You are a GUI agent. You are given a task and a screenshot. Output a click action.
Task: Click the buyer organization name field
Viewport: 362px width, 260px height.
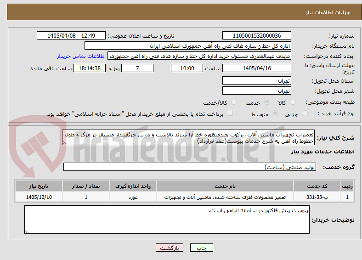pyautogui.click(x=188, y=46)
